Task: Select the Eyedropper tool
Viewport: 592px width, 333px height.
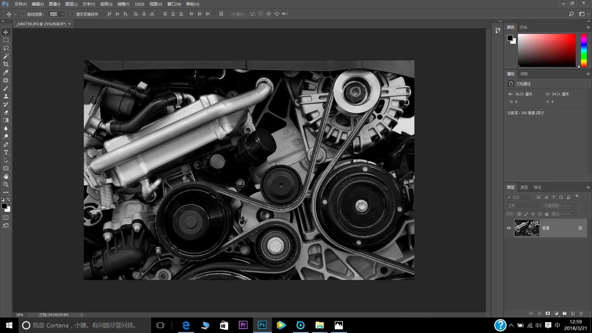Action: 6,72
